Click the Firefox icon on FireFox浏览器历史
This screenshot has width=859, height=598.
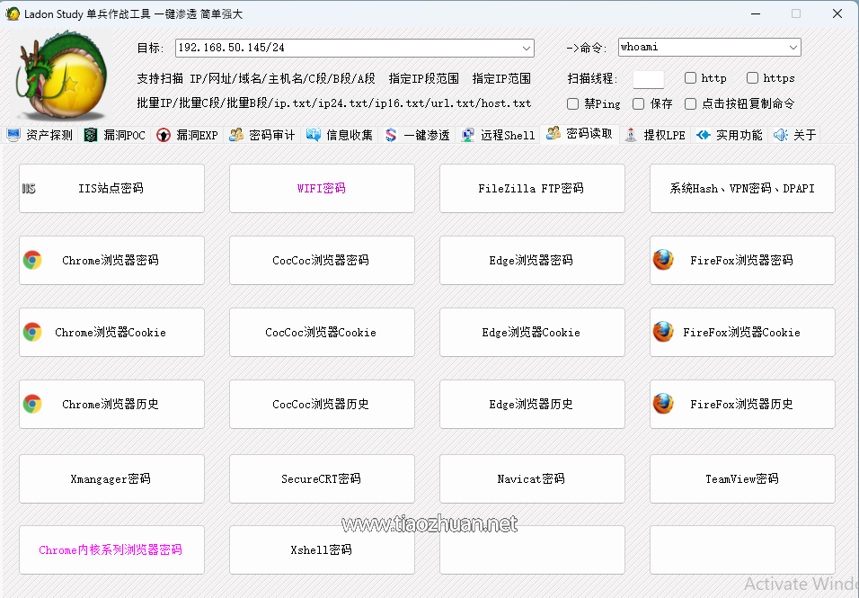(x=663, y=404)
